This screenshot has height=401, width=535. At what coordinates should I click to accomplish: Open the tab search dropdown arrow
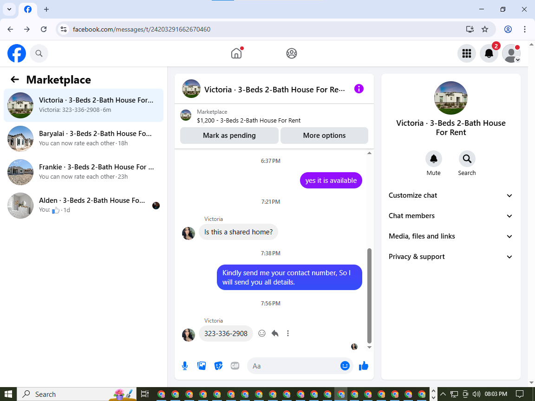click(x=9, y=9)
